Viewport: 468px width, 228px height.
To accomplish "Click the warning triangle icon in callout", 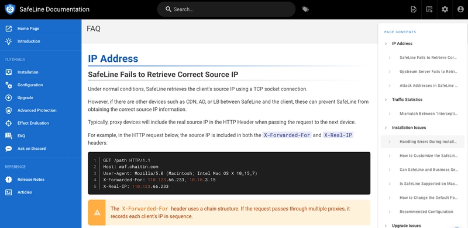I will tap(97, 212).
